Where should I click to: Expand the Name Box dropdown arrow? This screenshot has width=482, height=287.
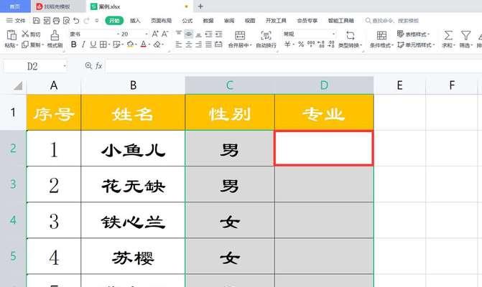tap(65, 66)
